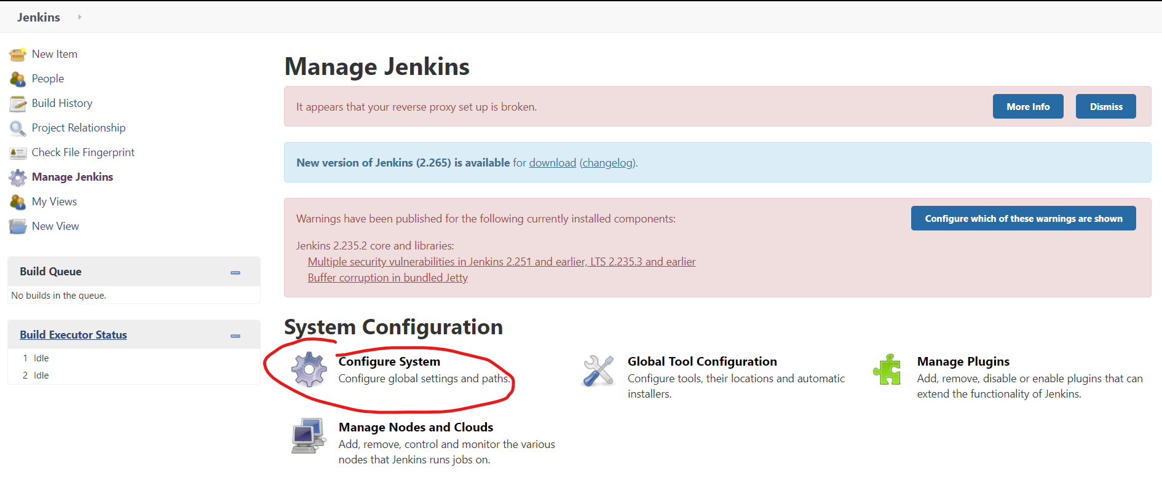Open the Global Tool Configuration title link
Image resolution: width=1162 pixels, height=499 pixels.
702,361
